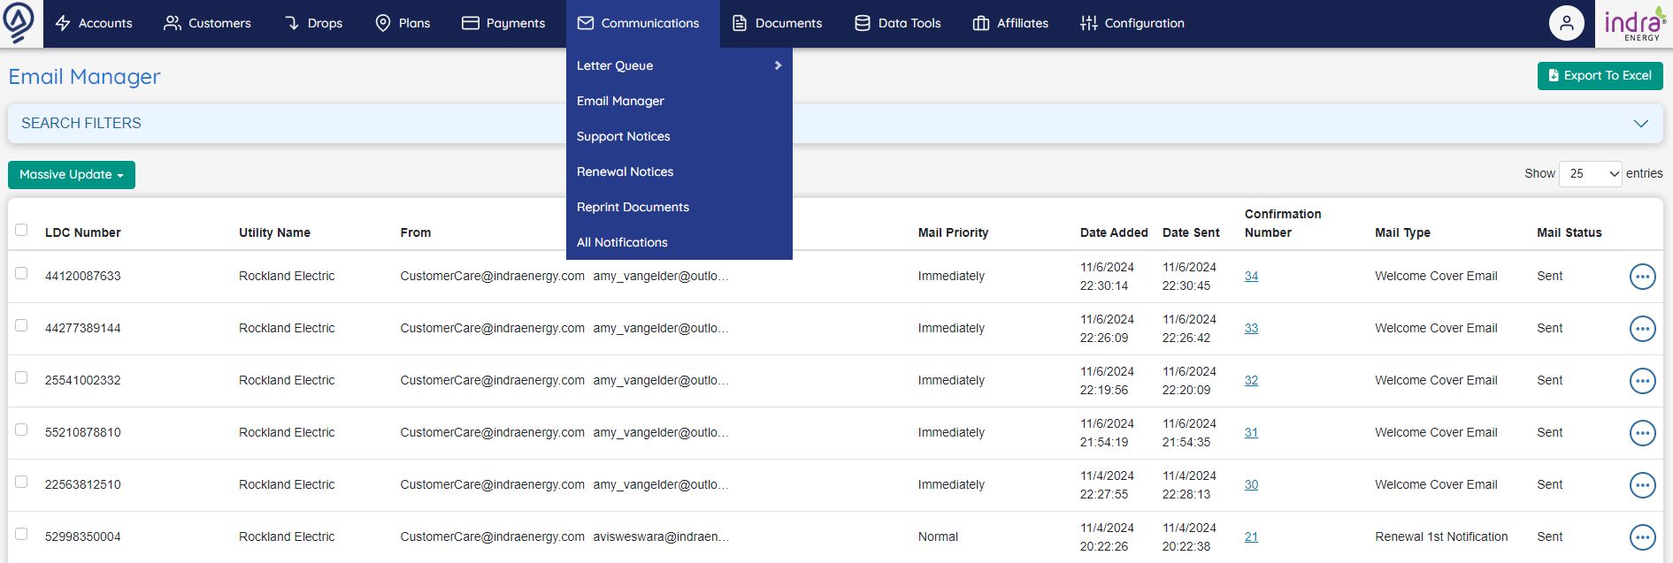Sort by LDC Number column header

tap(83, 232)
